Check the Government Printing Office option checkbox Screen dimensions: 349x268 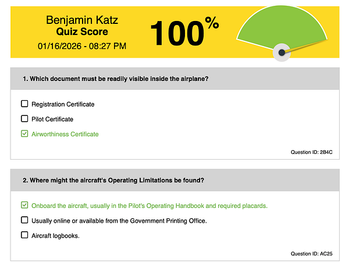click(x=24, y=220)
